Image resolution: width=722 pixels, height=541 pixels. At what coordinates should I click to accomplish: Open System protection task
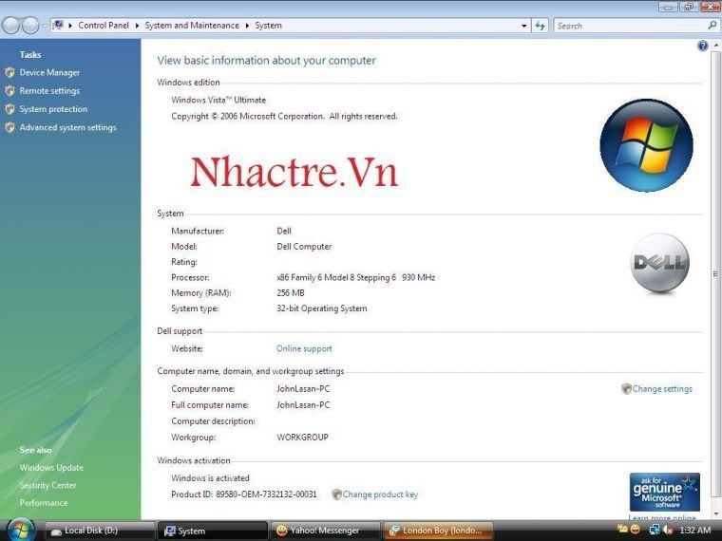pos(53,109)
